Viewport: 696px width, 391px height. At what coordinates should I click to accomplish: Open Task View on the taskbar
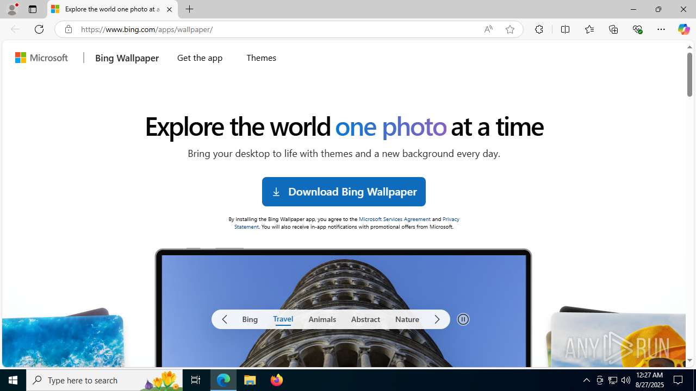196,380
